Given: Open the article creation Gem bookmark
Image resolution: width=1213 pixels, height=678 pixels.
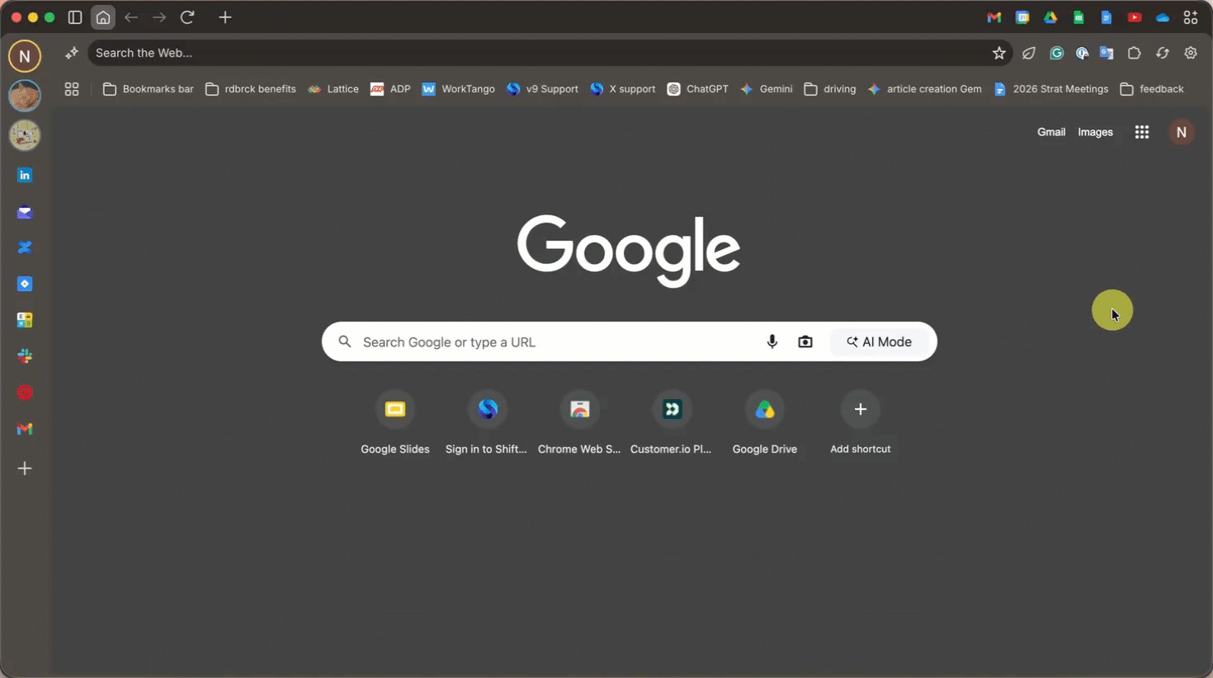Looking at the screenshot, I should click(925, 89).
